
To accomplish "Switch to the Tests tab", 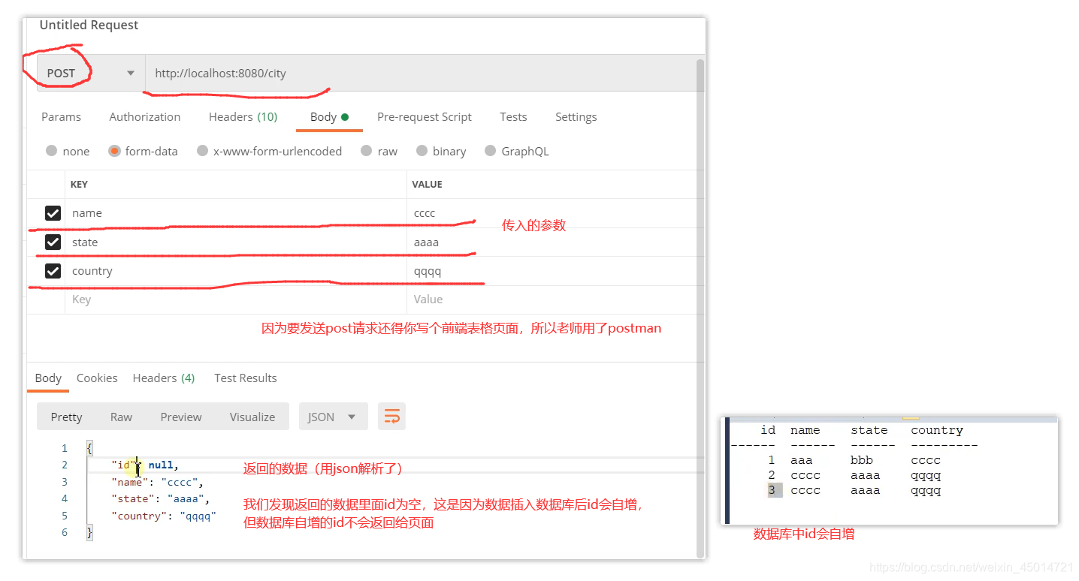I will [513, 117].
